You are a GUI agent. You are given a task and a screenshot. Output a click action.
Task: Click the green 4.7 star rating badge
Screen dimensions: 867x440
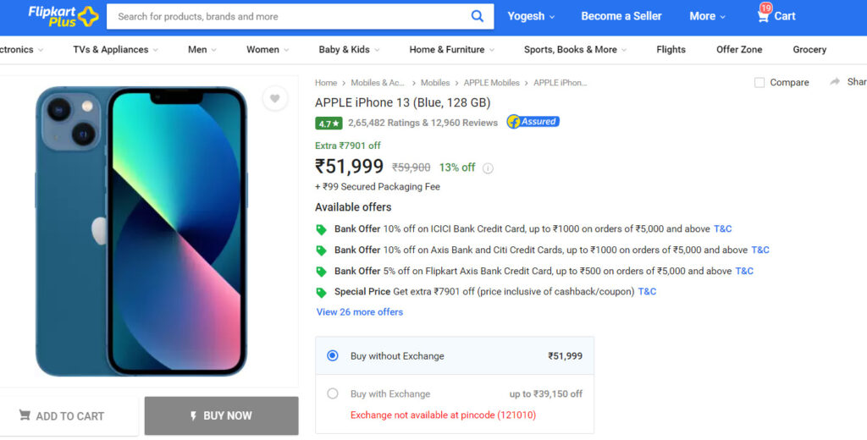point(329,124)
